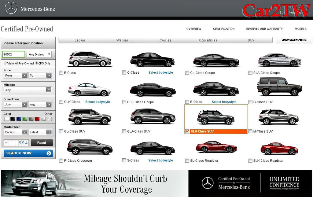Pick the G-Class SUV vehicle image
Screen dimensions: 313x199
click(279, 87)
